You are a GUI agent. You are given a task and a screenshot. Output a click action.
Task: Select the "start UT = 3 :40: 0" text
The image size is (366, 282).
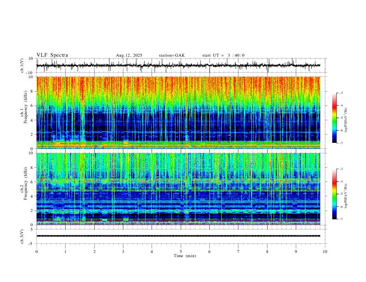pyautogui.click(x=223, y=55)
